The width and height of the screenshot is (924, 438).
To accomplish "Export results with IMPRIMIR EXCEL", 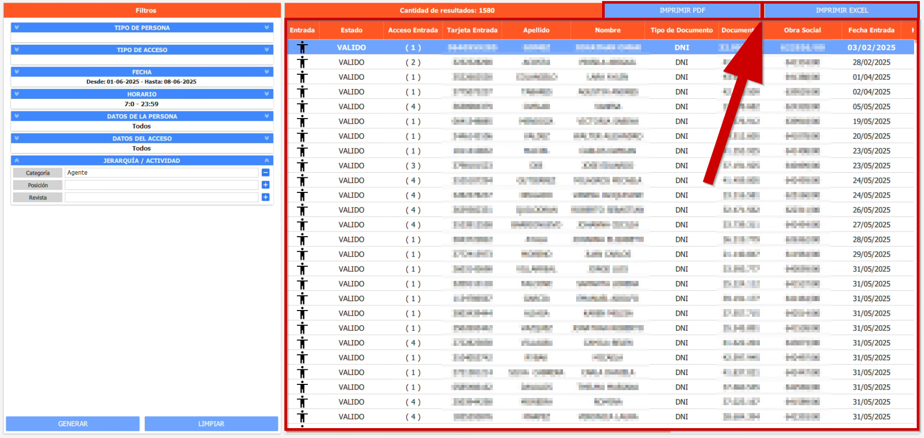I will [x=841, y=10].
